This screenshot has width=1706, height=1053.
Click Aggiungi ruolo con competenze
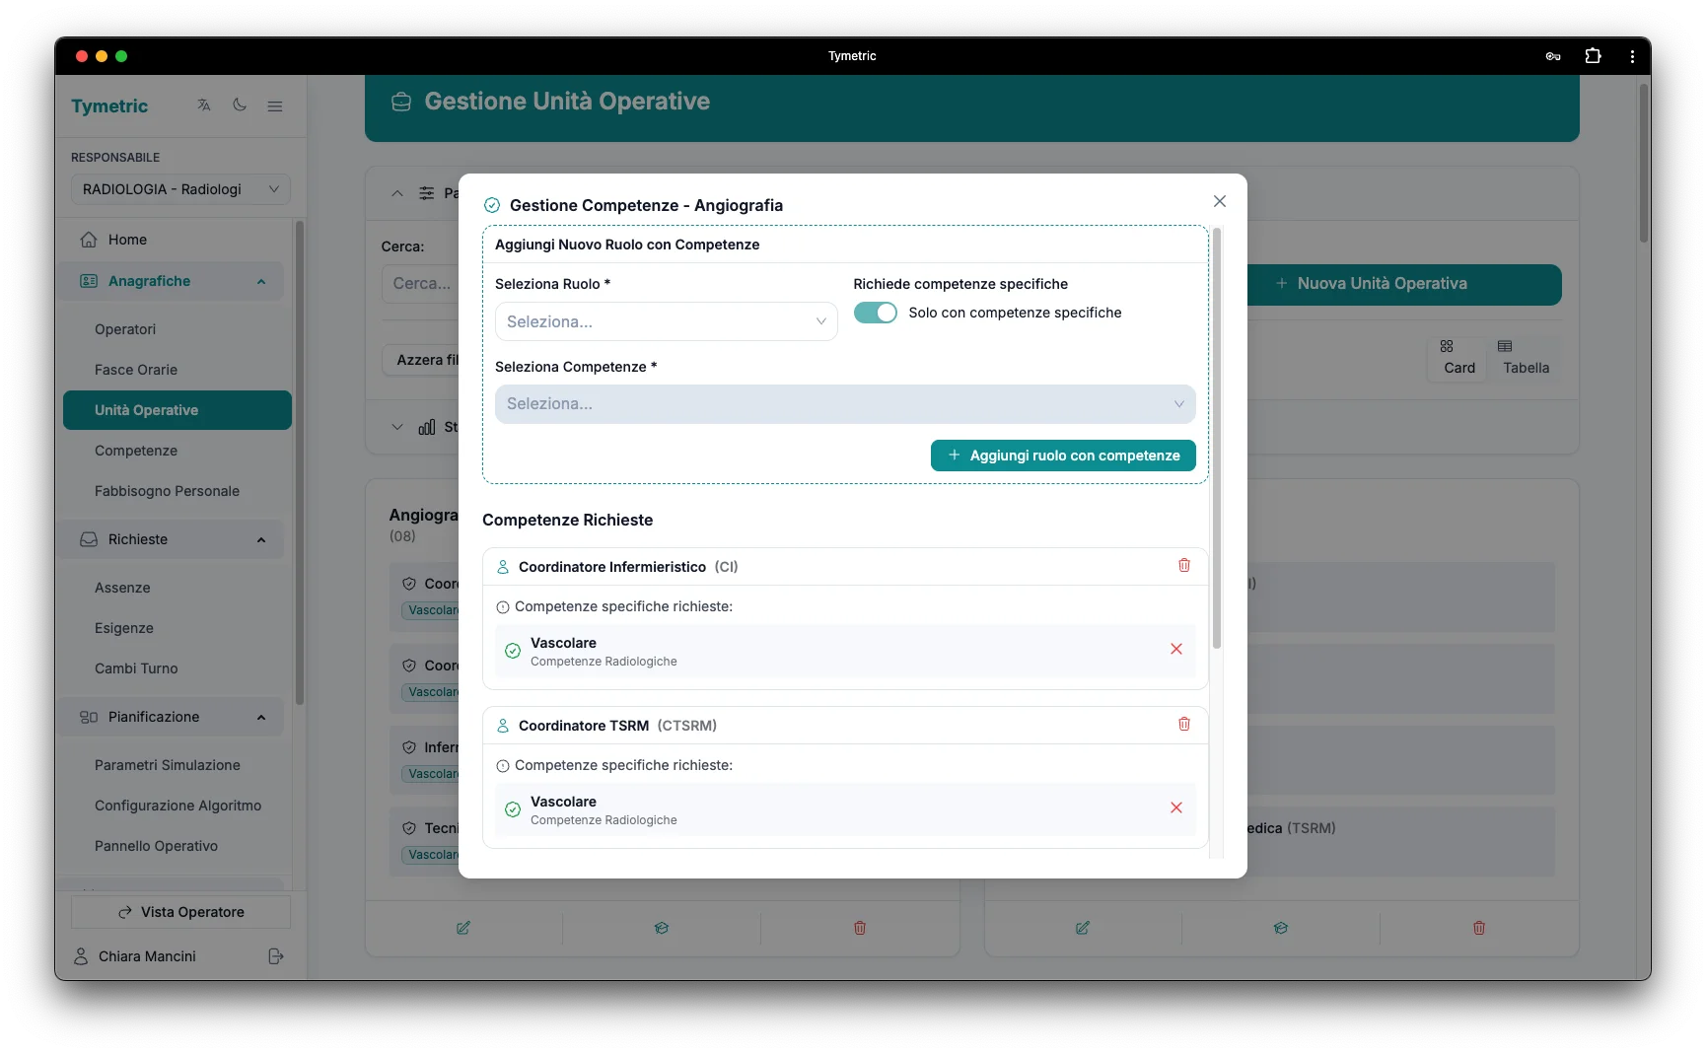click(x=1062, y=455)
